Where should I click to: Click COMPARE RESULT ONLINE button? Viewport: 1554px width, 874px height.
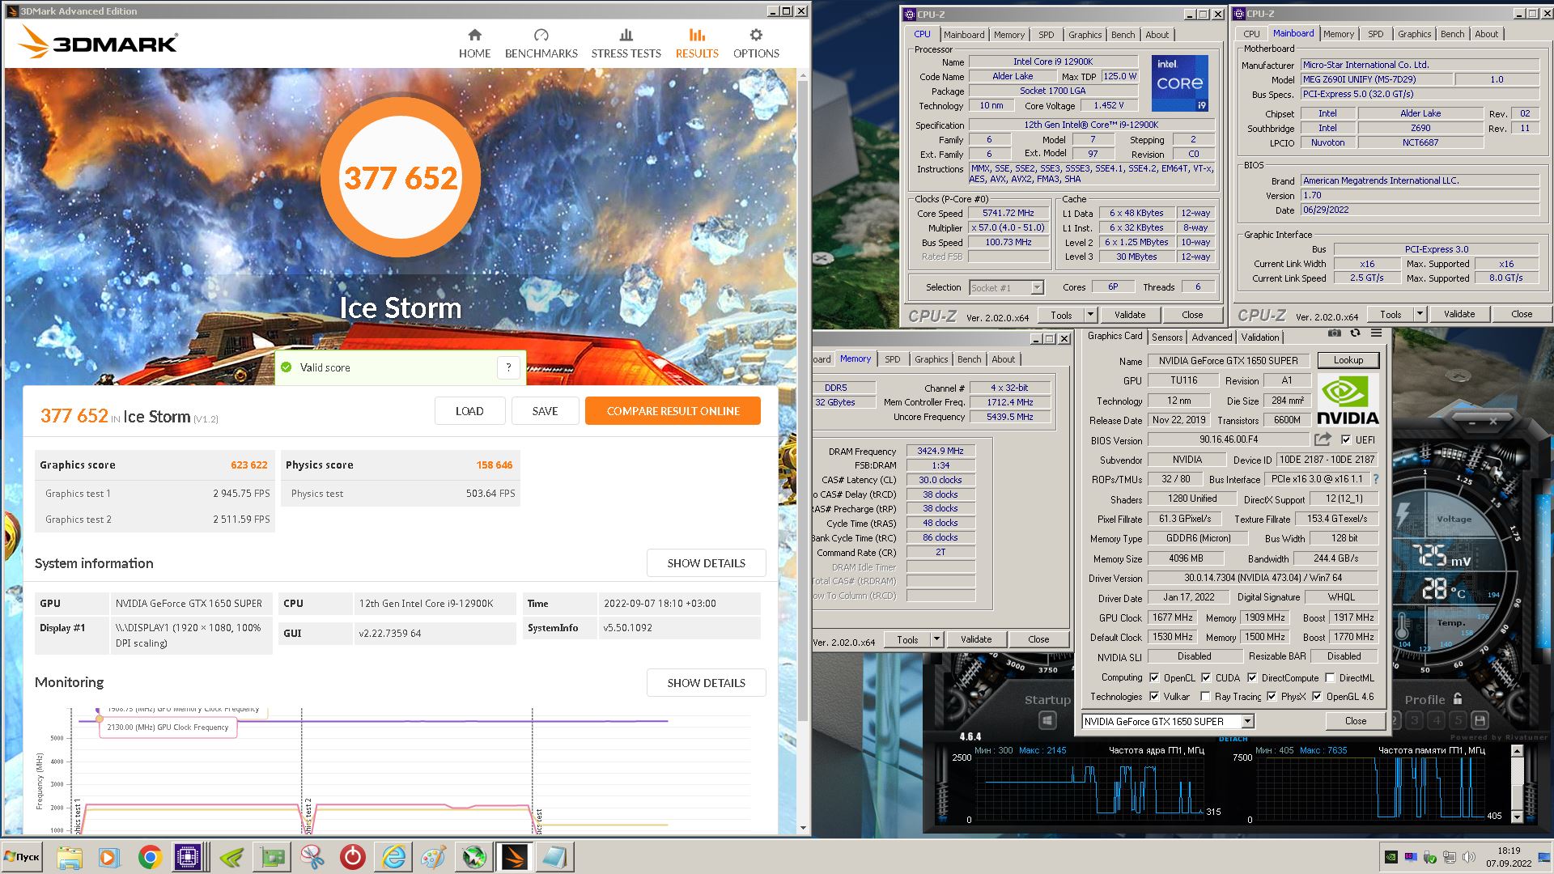pyautogui.click(x=673, y=411)
